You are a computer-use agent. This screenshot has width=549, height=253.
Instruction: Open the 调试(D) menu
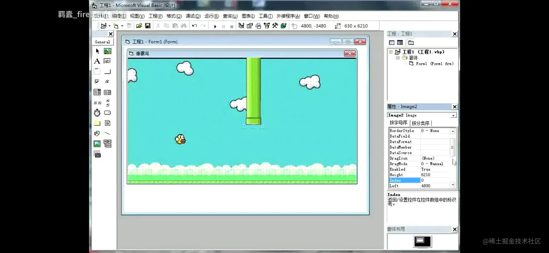click(193, 16)
